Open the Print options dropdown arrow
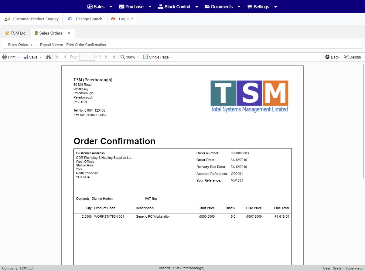The width and height of the screenshot is (365, 271). (18, 57)
